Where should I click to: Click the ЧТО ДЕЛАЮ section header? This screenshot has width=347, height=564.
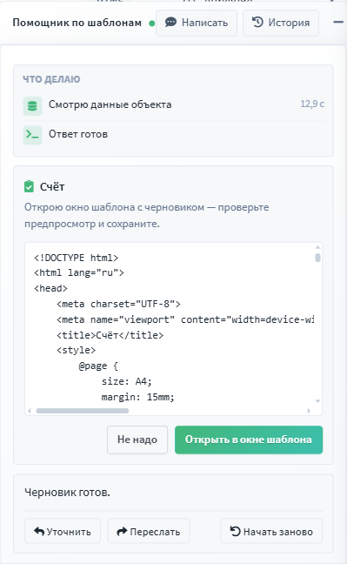pos(51,79)
